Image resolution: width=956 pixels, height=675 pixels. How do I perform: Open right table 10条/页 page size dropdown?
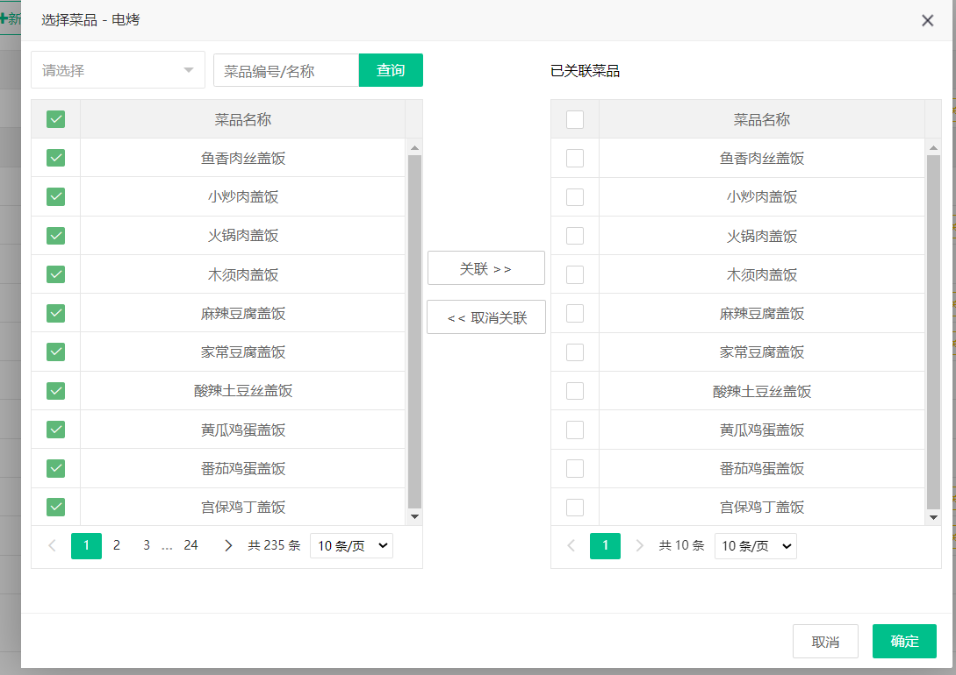(x=755, y=545)
